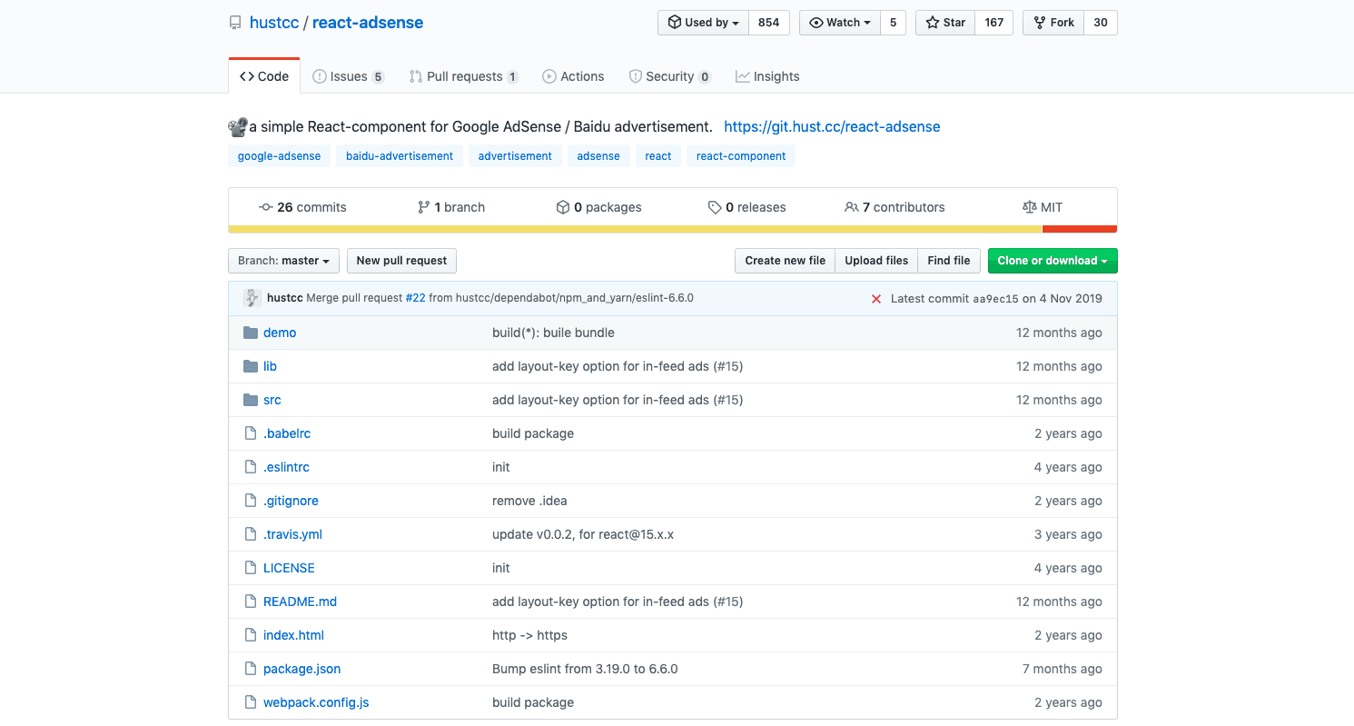Go to the Actions tab
Image resolution: width=1354 pixels, height=726 pixels.
click(x=573, y=76)
